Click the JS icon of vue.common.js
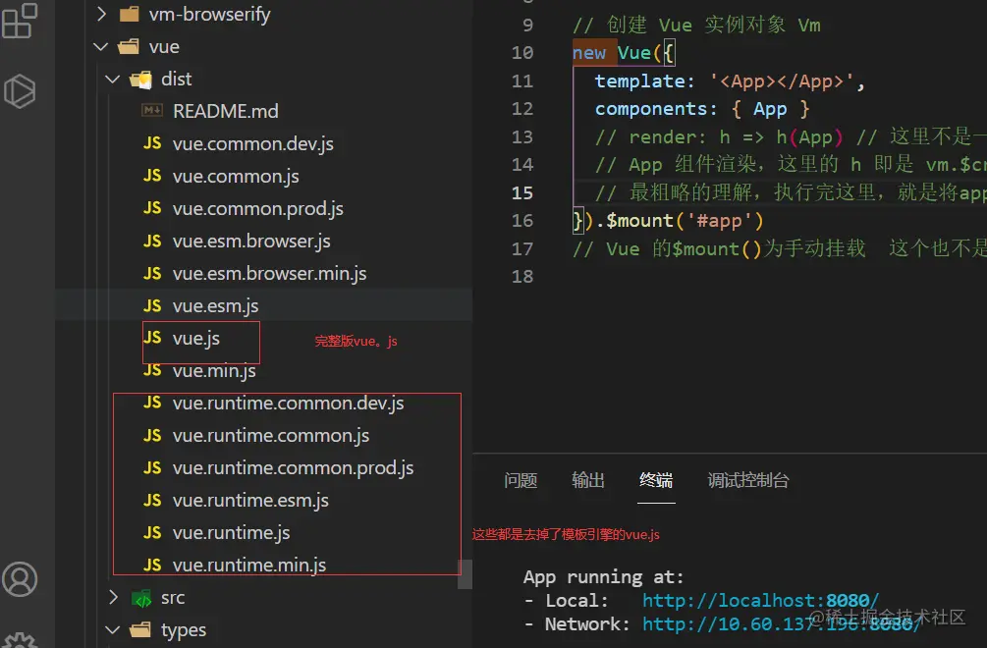 [x=152, y=176]
